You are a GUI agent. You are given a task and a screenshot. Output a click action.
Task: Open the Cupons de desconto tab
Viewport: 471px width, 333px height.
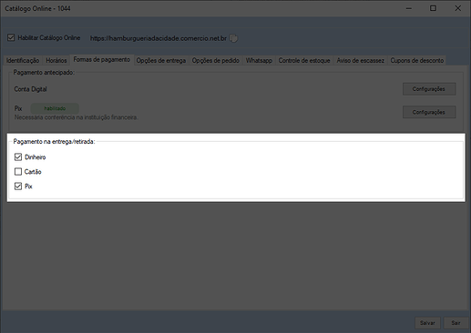pyautogui.click(x=417, y=60)
